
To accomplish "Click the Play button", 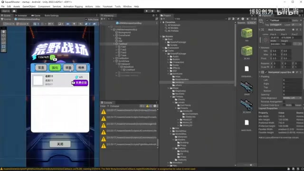I will point(147,11).
